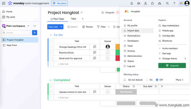Open the Person filter button
Image resolution: width=191 pixels, height=109 pixels.
[87, 27]
